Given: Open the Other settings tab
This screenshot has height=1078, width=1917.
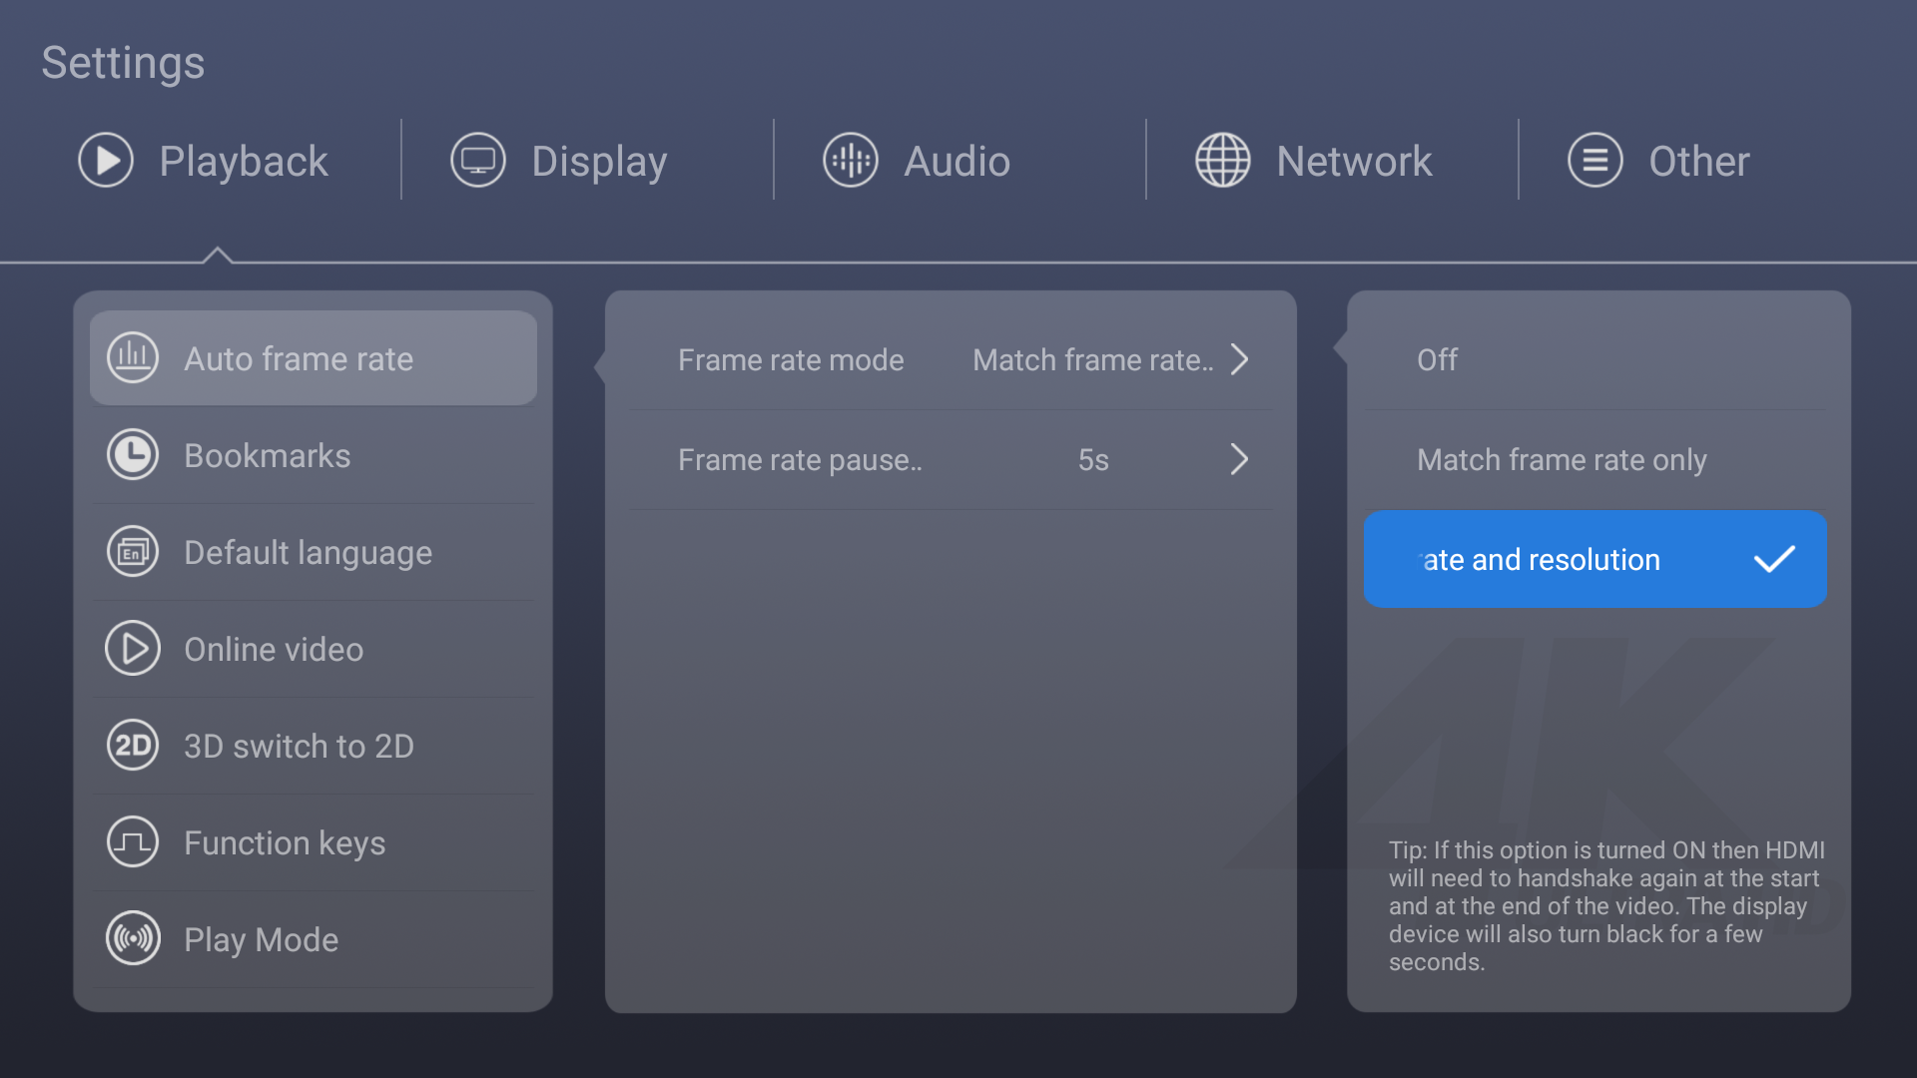Looking at the screenshot, I should (x=1698, y=161).
